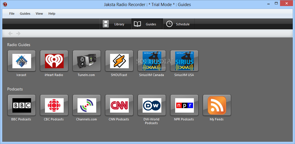Open the TuneIn.com speaker icon
Viewport: 295px width, 144px height.
86,61
